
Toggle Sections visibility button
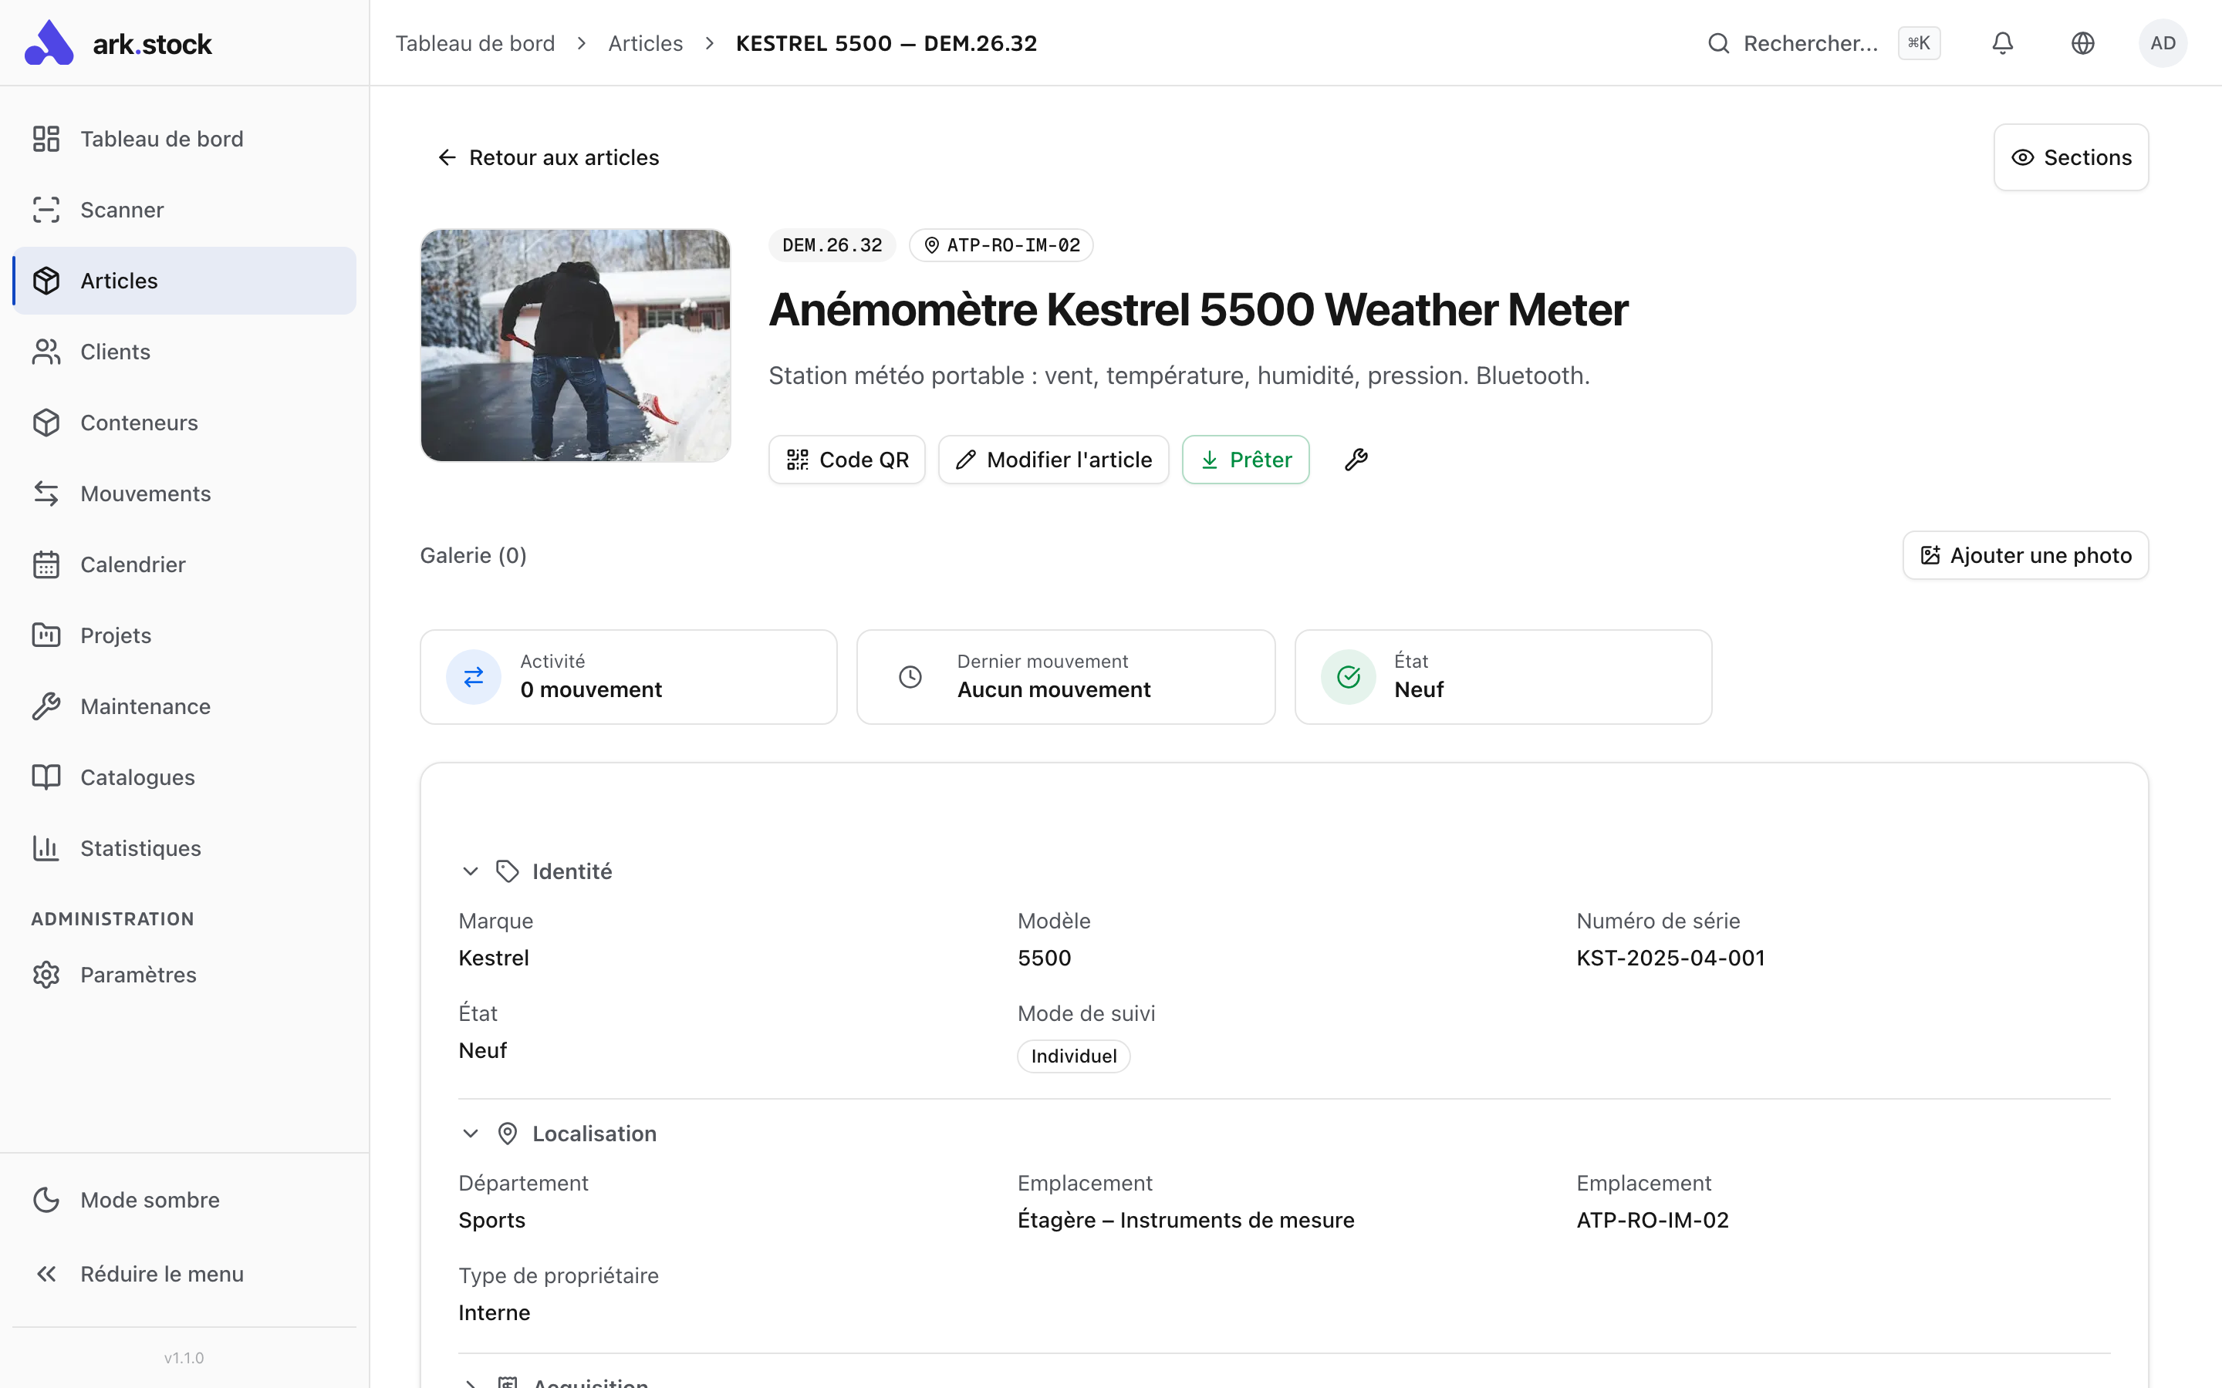coord(2071,157)
